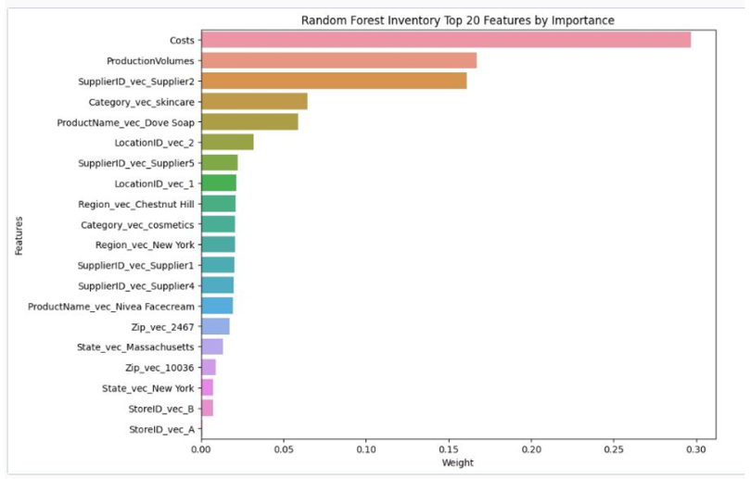Select the ProductName_vec_Nivea Facecream label
751x479 pixels.
[x=111, y=306]
